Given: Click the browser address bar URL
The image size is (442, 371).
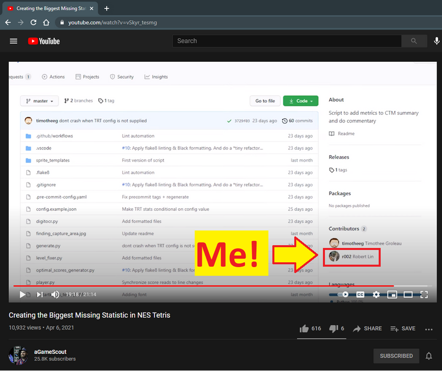Looking at the screenshot, I should 113,23.
